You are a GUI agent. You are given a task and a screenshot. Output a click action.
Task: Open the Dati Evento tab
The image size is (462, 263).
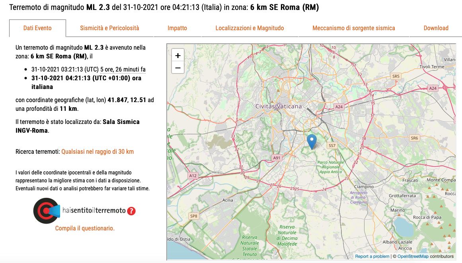(x=37, y=28)
